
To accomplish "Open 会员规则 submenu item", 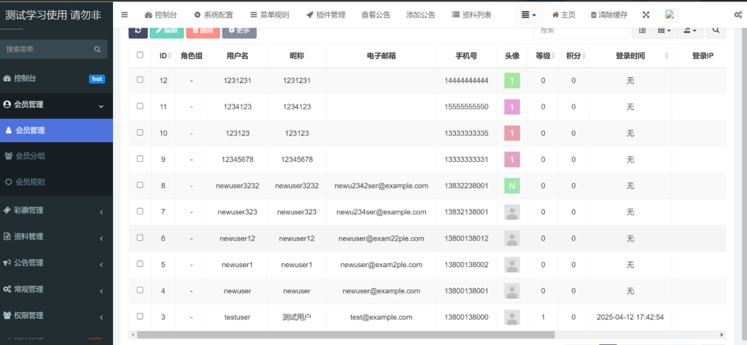I will pos(56,182).
